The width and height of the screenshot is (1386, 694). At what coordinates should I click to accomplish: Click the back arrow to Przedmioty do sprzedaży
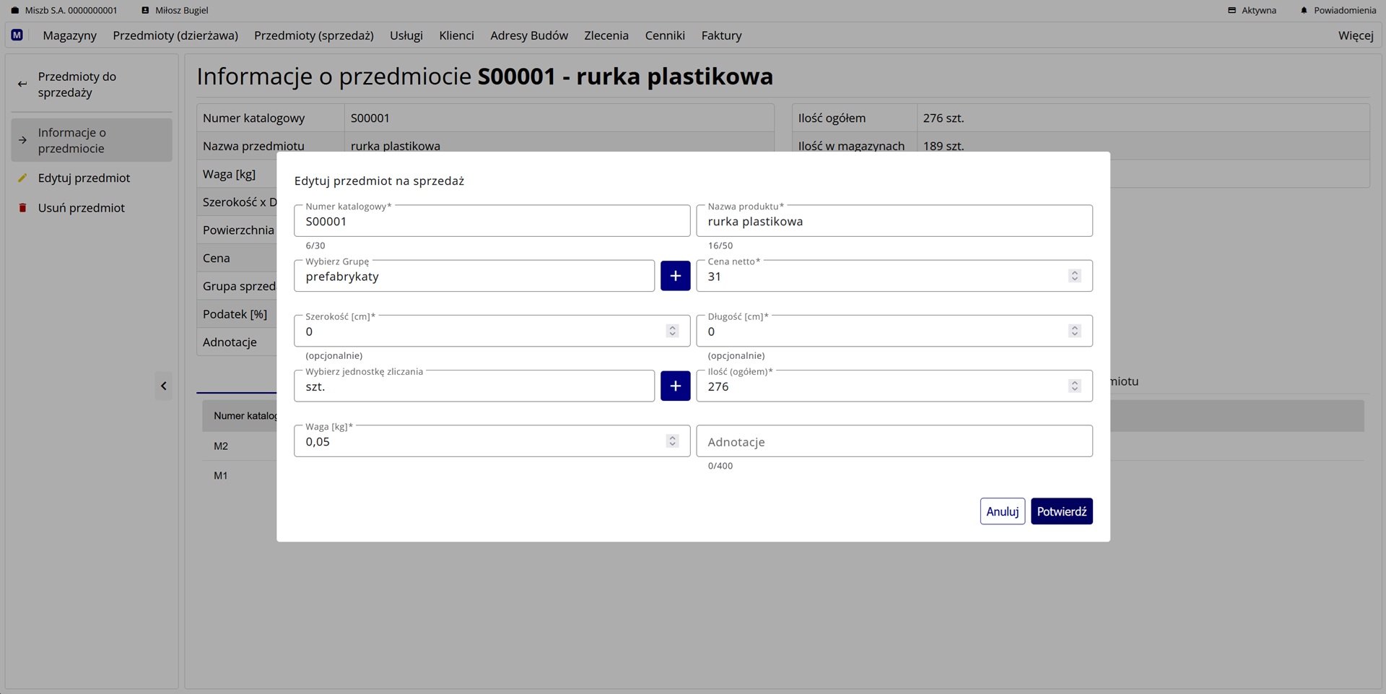(22, 84)
